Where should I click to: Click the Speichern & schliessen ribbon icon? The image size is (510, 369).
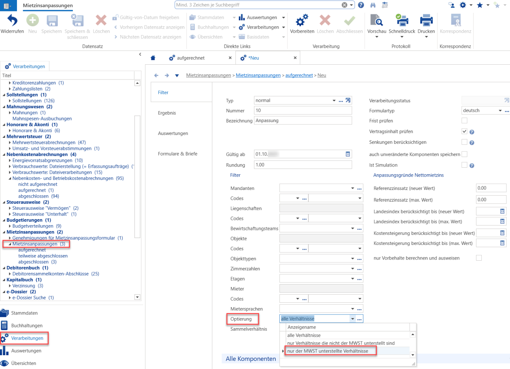click(77, 20)
